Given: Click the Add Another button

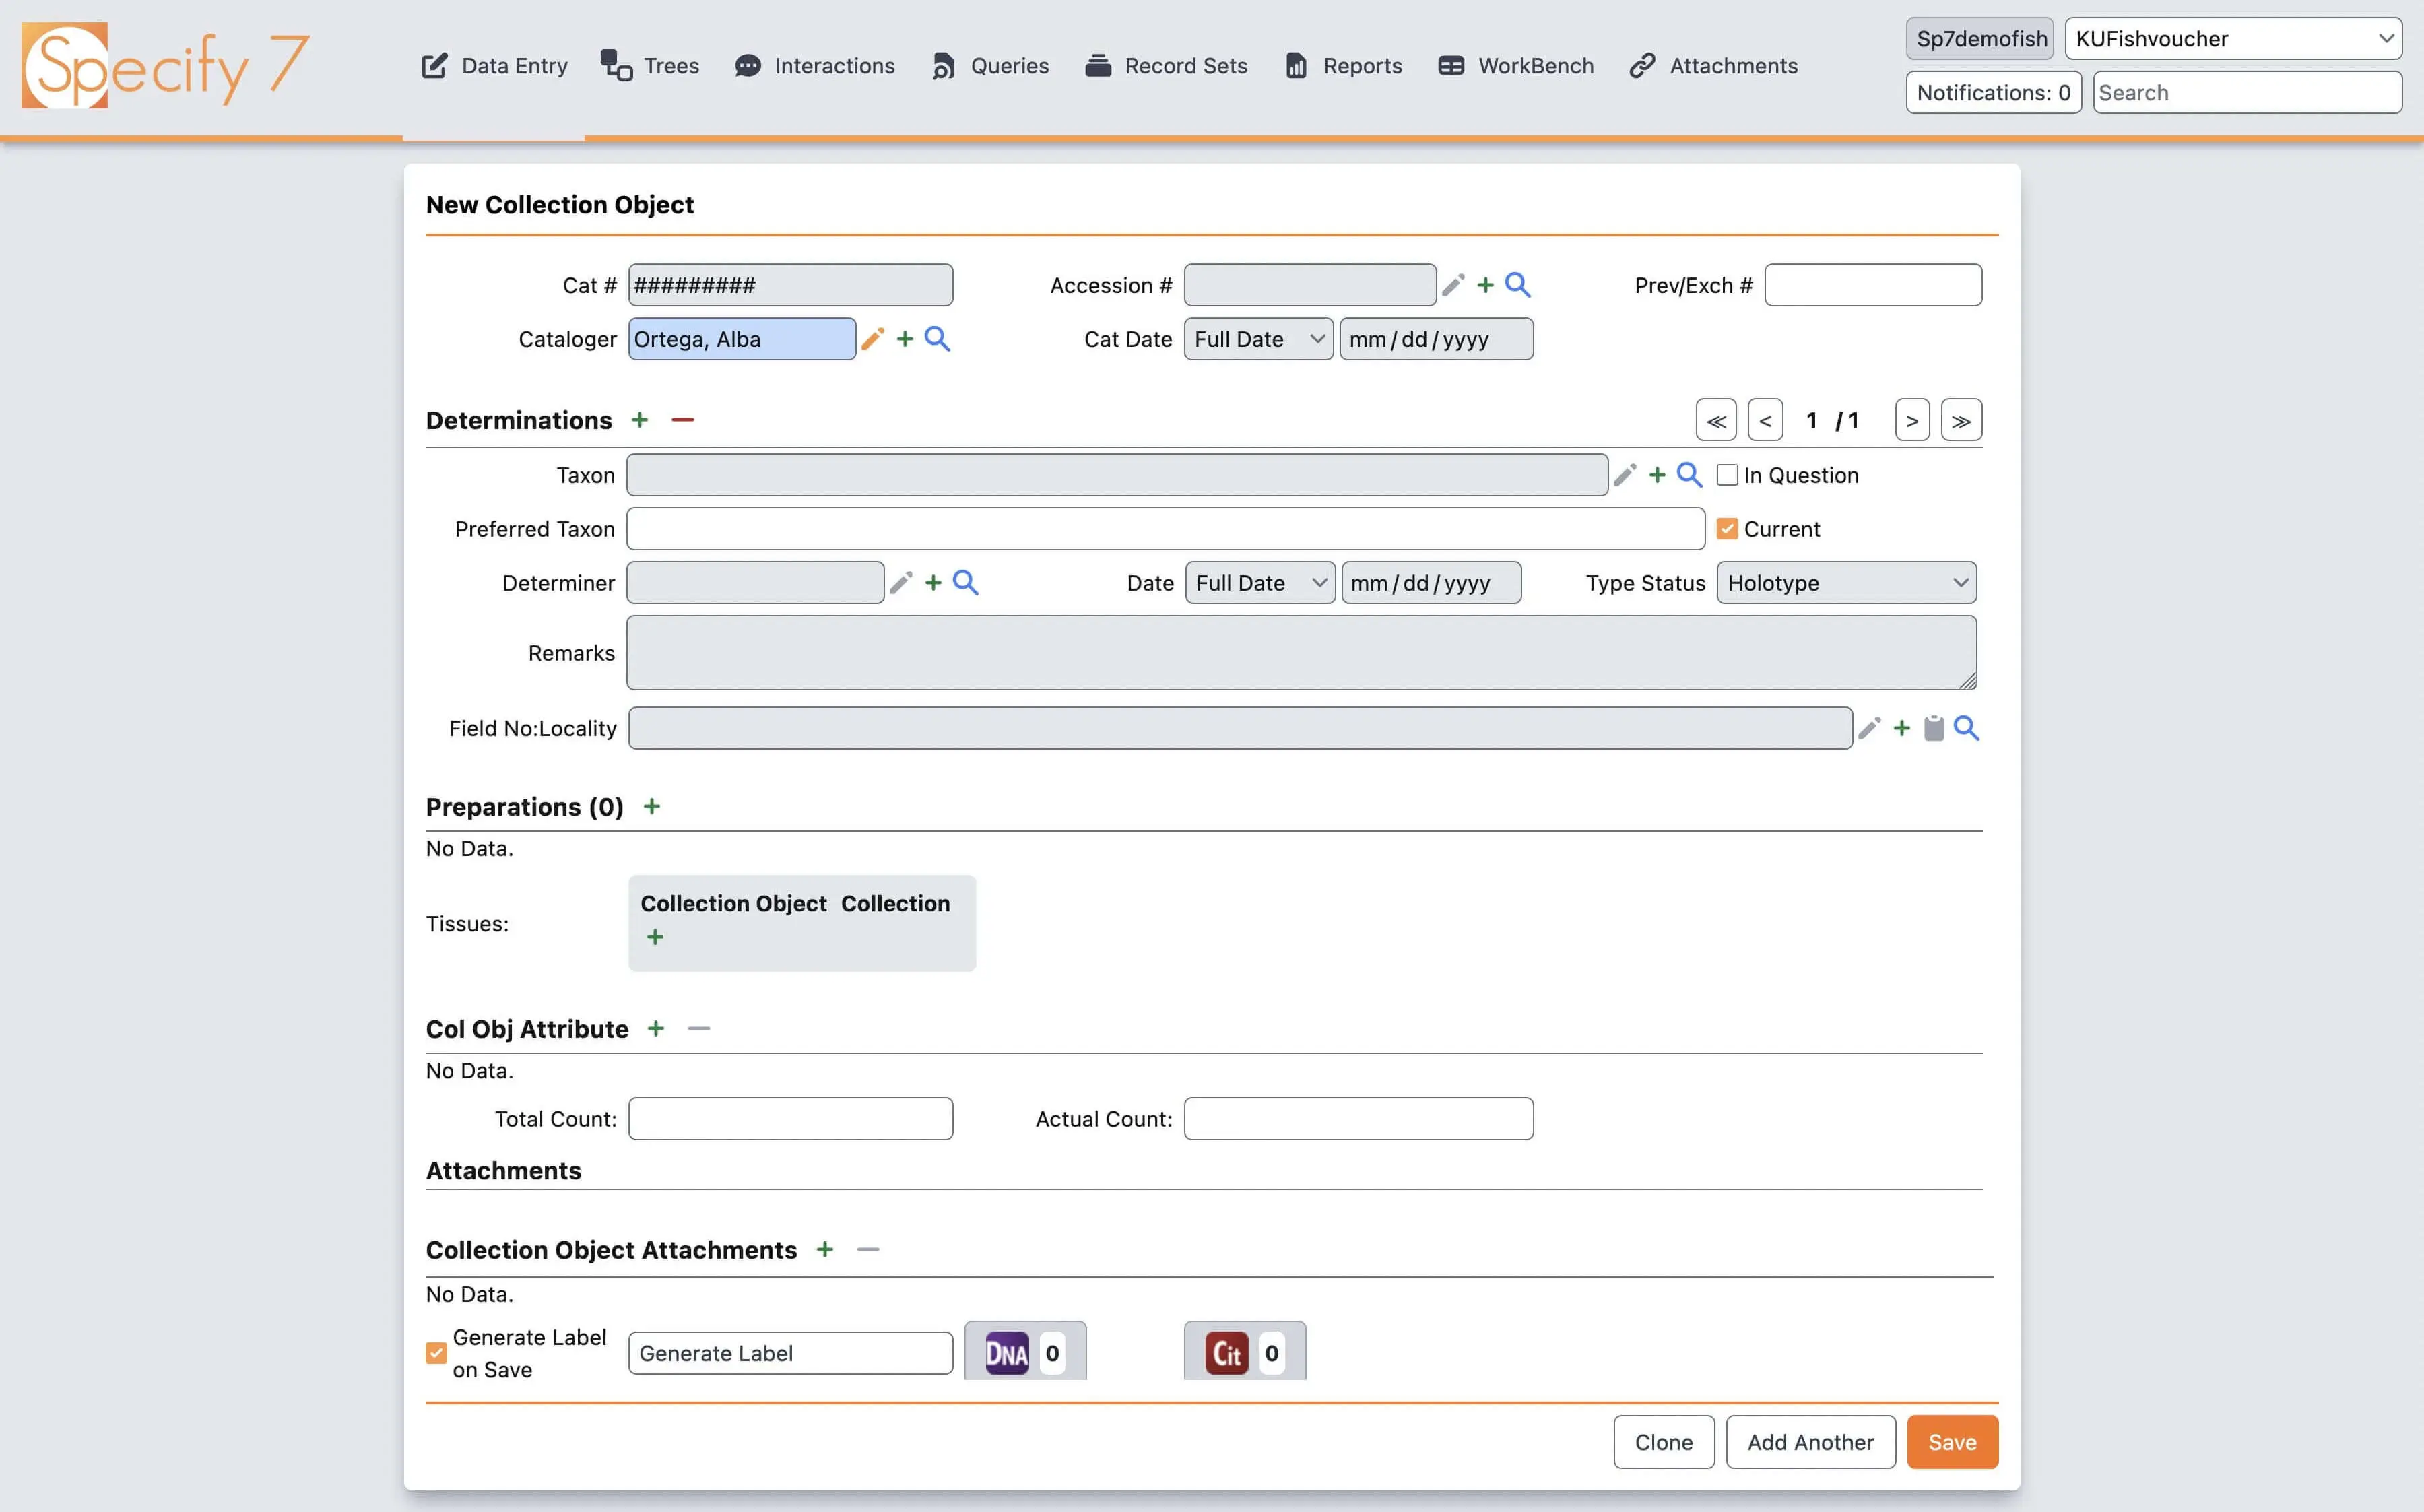Looking at the screenshot, I should (x=1809, y=1442).
